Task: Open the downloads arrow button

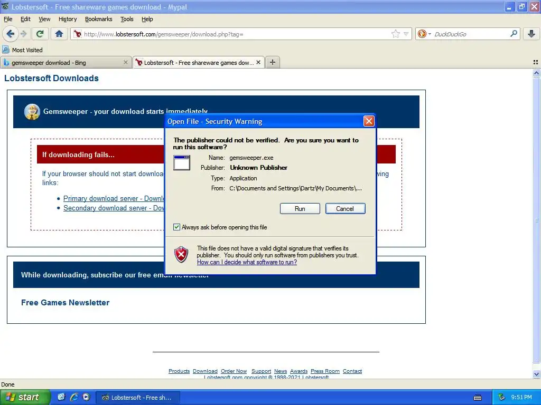Action: (x=531, y=34)
